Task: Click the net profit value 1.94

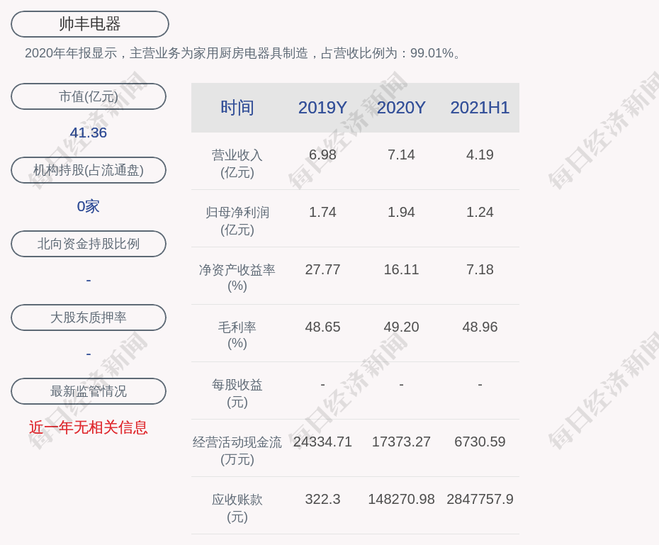Action: point(401,212)
